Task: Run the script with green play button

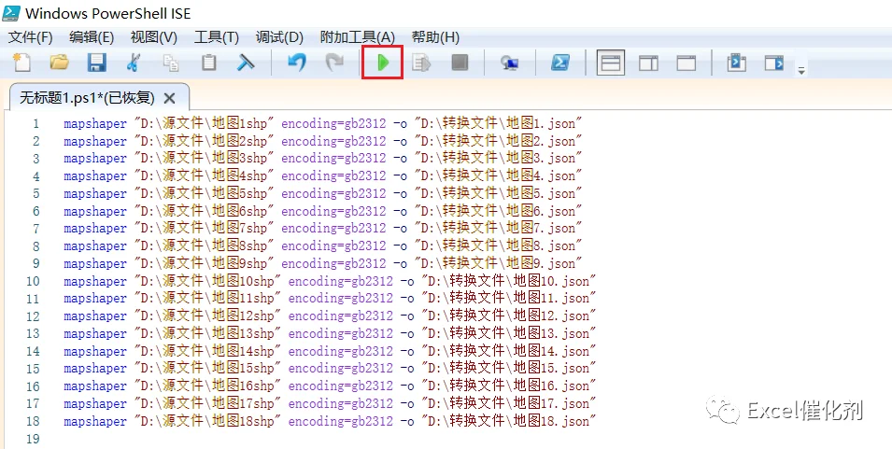Action: [x=383, y=62]
